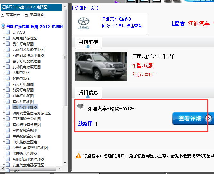Image resolution: width=214 pixels, height=174 pixels.
Task: Open 起动电路图 from the list
Action: coord(21,79)
